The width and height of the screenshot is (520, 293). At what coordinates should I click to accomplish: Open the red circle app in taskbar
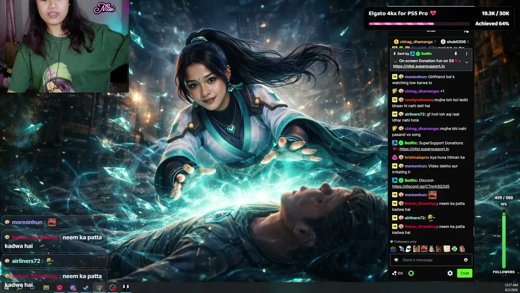pos(59,287)
